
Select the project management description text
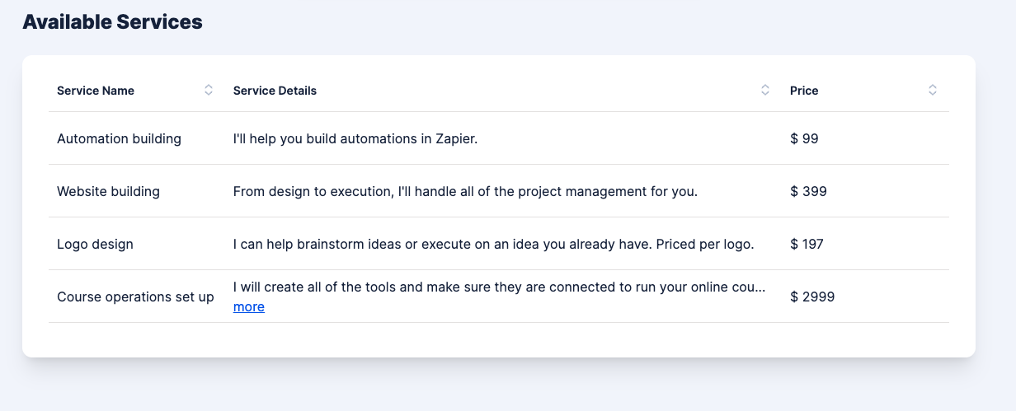(x=465, y=191)
